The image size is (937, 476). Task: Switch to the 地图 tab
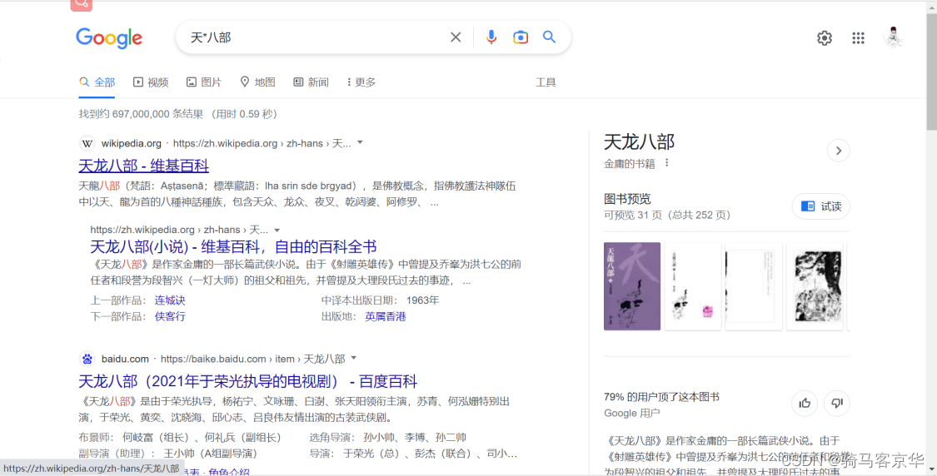(257, 82)
